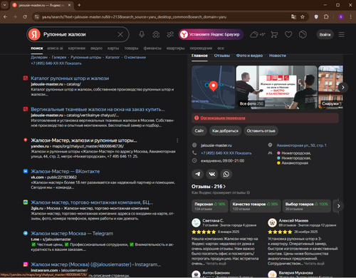
Task: Click the browser address bar URL
Action: [x=134, y=17]
